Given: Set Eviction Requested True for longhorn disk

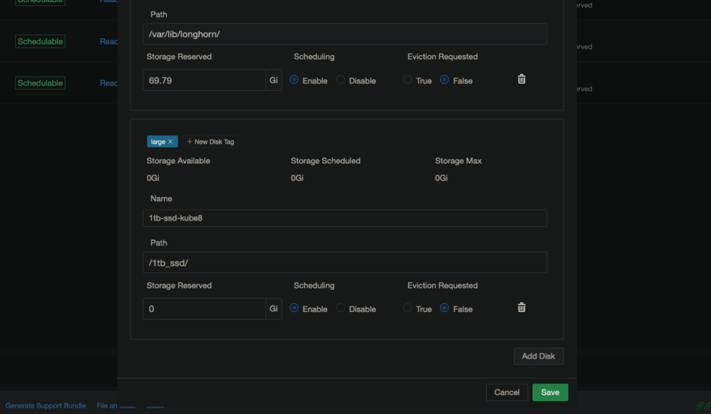Looking at the screenshot, I should (x=408, y=80).
